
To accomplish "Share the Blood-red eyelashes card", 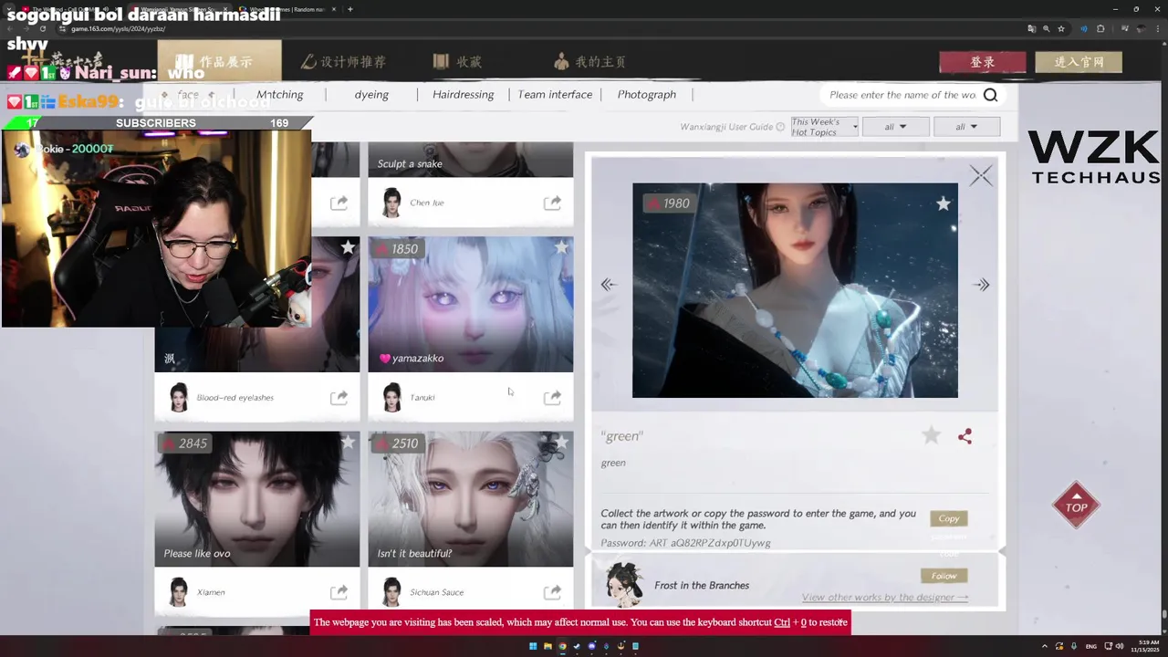I will (339, 397).
